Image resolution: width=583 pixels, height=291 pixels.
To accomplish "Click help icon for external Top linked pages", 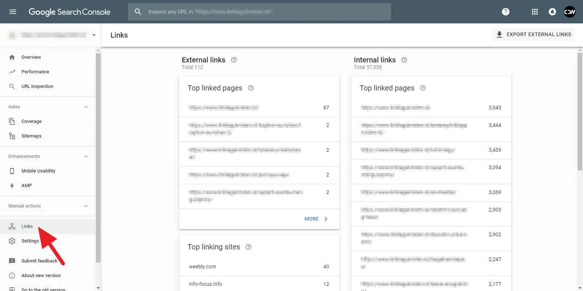I will pyautogui.click(x=251, y=88).
